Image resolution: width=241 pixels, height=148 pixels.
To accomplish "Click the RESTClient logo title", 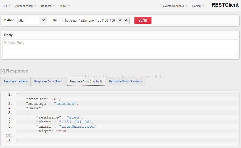I will pyautogui.click(x=225, y=5).
